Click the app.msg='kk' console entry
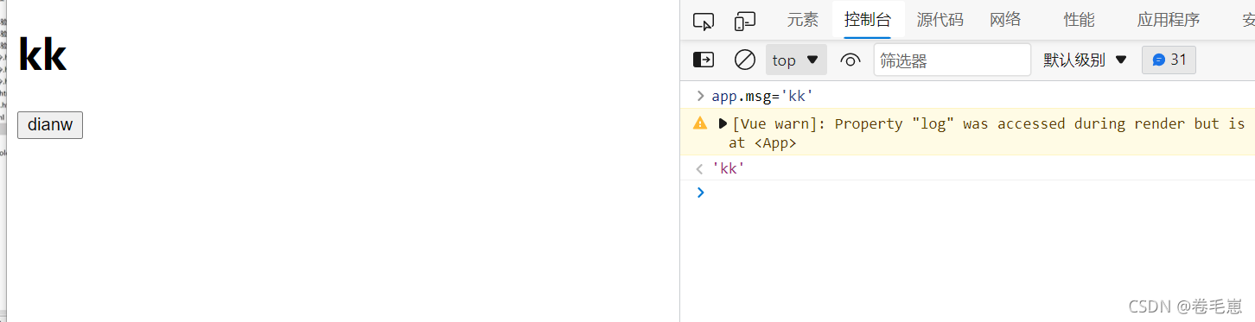The height and width of the screenshot is (322, 1255). tap(763, 96)
